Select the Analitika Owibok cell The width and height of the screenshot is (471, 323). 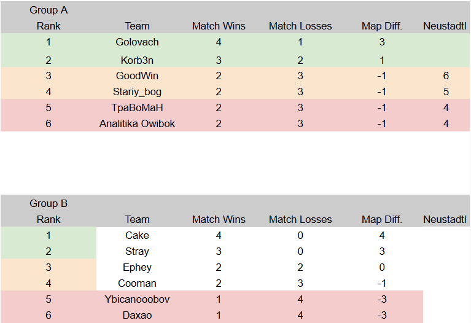point(137,124)
